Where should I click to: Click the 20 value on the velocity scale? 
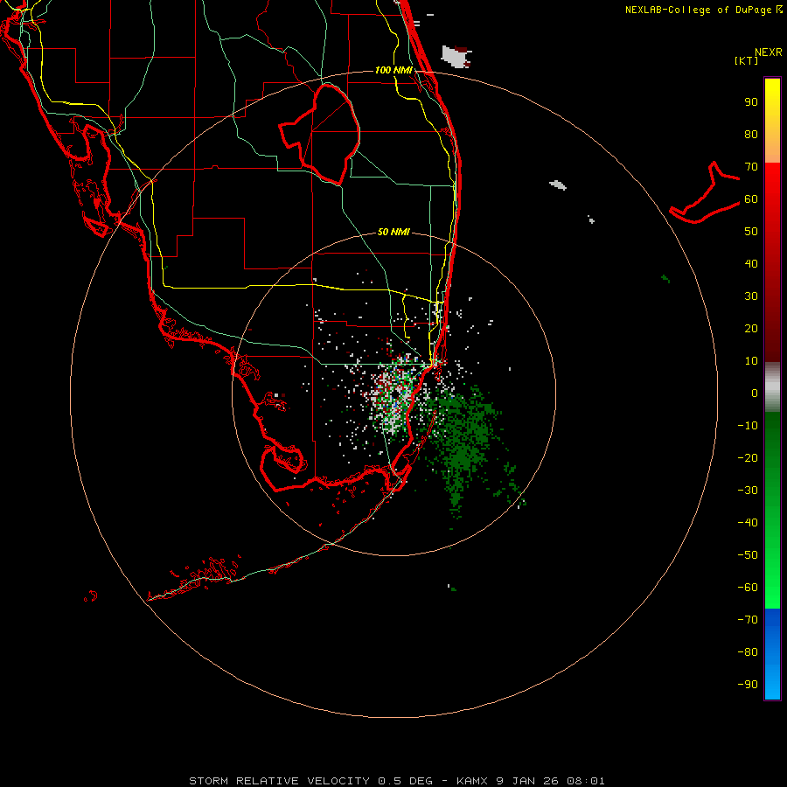[x=751, y=329]
